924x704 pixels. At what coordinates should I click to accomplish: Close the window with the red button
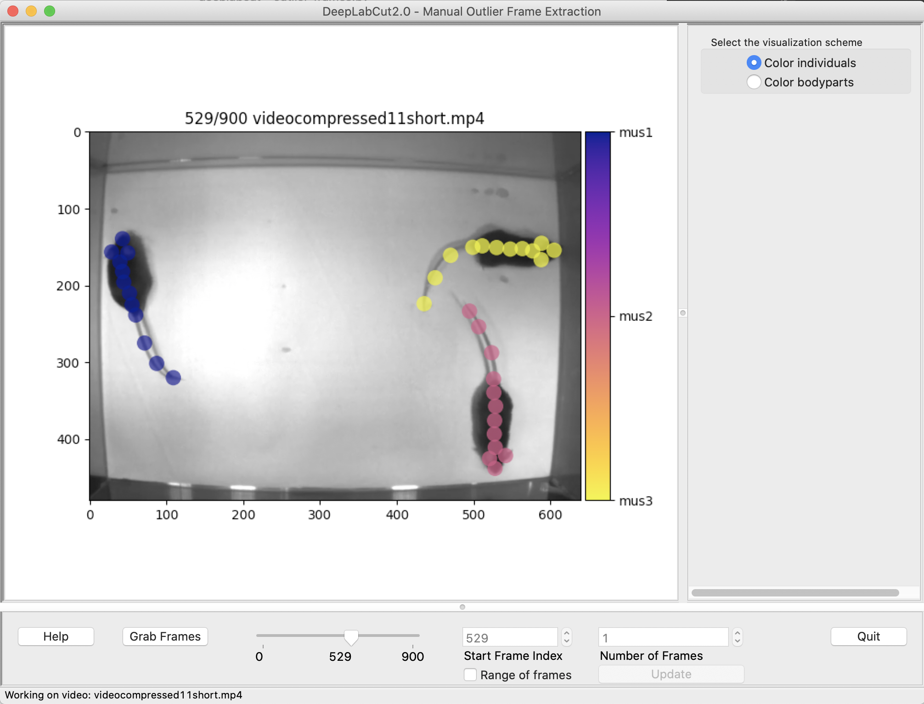(13, 11)
